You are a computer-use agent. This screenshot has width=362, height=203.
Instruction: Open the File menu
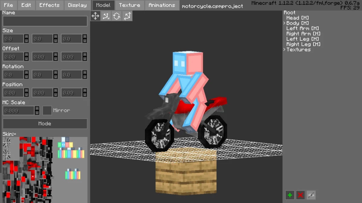pos(8,5)
